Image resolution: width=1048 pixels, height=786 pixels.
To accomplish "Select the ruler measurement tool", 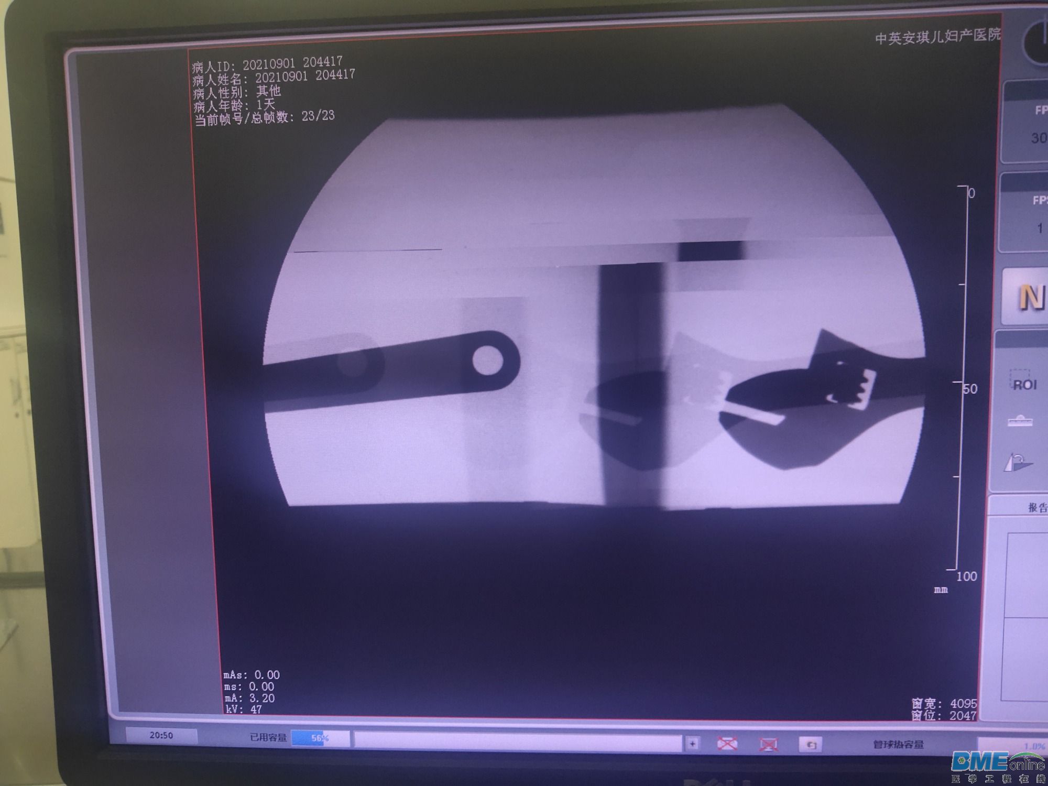I will click(x=1020, y=421).
